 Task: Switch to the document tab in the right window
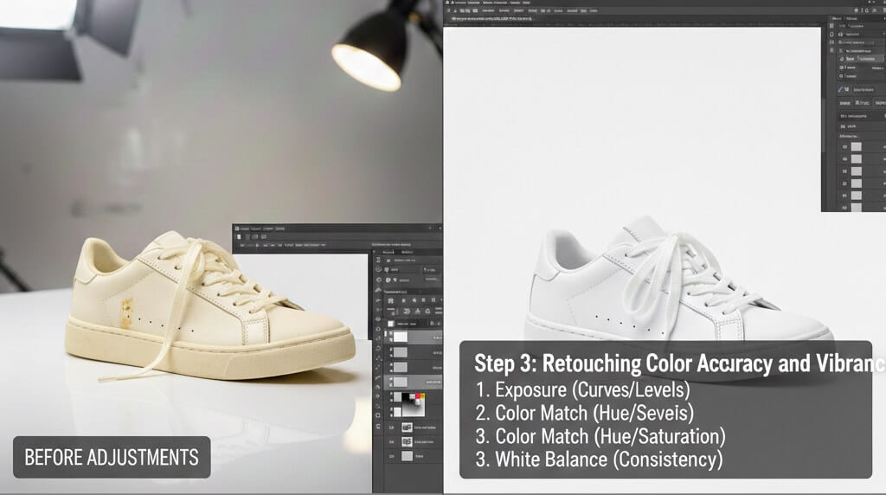[491, 19]
